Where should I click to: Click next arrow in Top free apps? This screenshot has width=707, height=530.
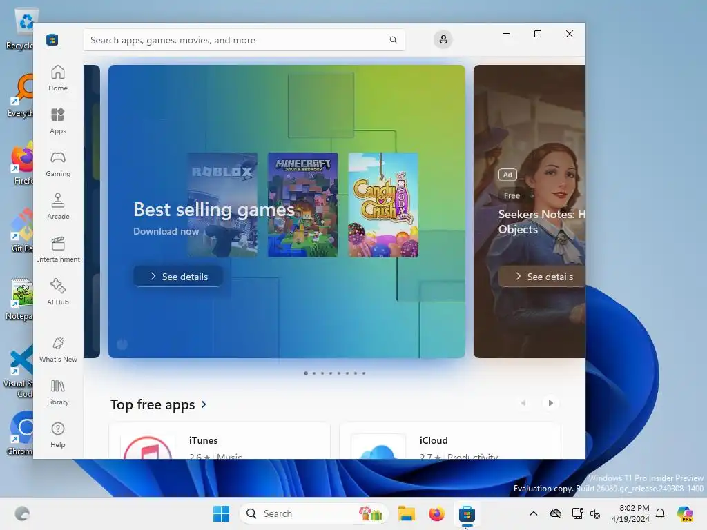550,403
